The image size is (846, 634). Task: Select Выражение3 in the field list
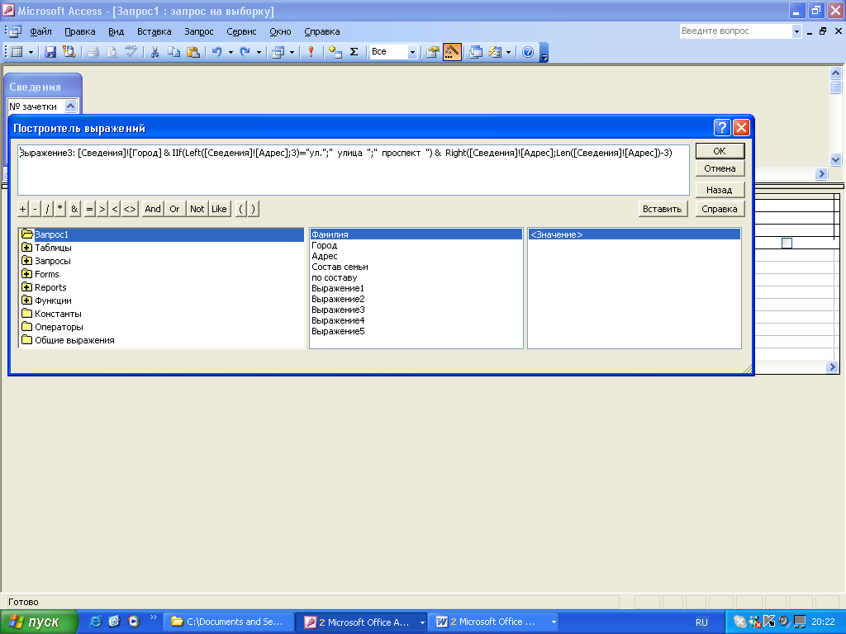pyautogui.click(x=338, y=310)
